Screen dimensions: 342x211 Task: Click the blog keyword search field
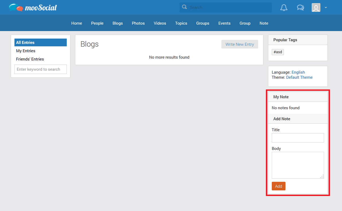40,69
